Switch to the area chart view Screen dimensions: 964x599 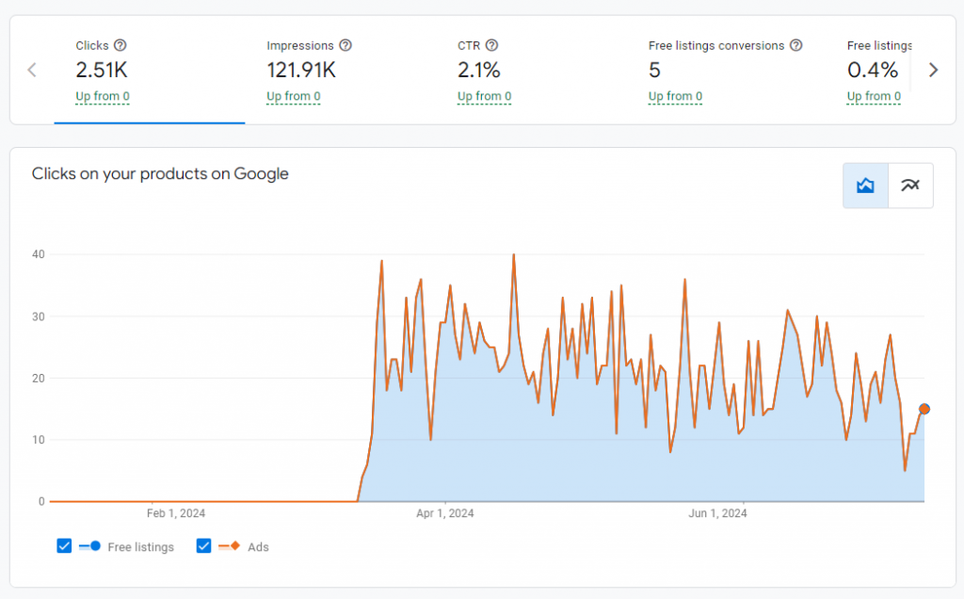point(865,186)
